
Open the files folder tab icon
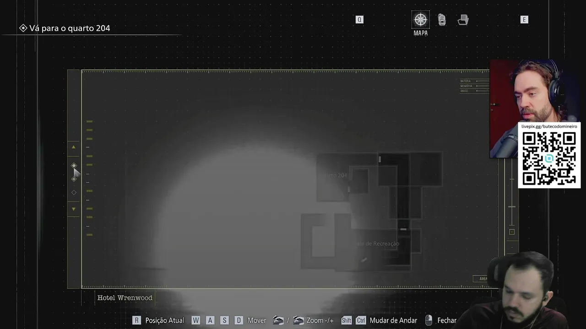tap(463, 20)
